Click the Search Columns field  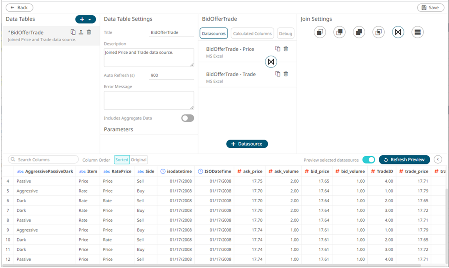(x=45, y=160)
